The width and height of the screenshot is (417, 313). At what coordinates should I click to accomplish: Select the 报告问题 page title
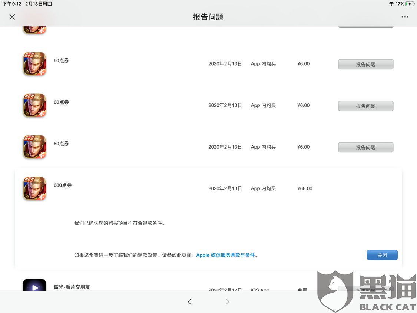click(208, 17)
